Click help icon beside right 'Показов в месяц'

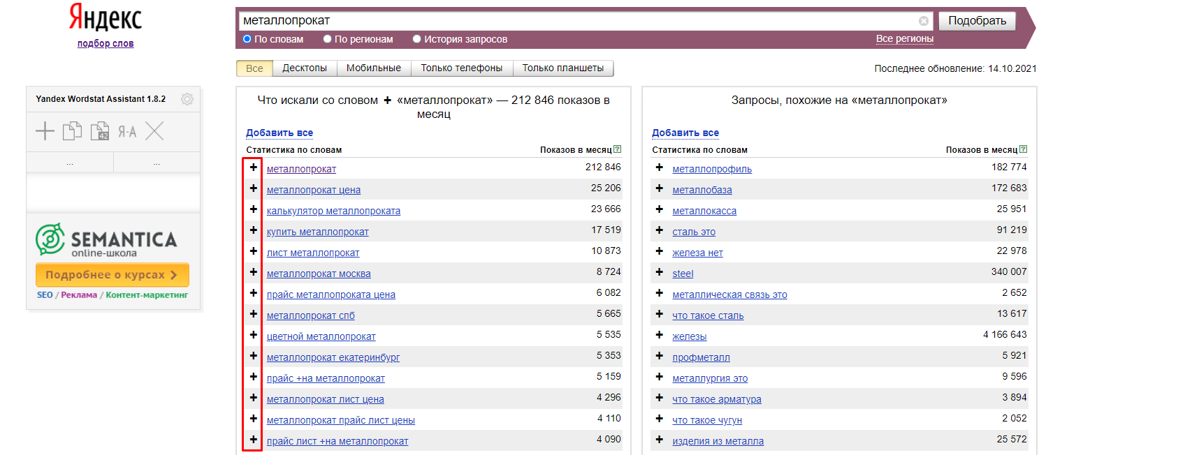tap(1023, 149)
